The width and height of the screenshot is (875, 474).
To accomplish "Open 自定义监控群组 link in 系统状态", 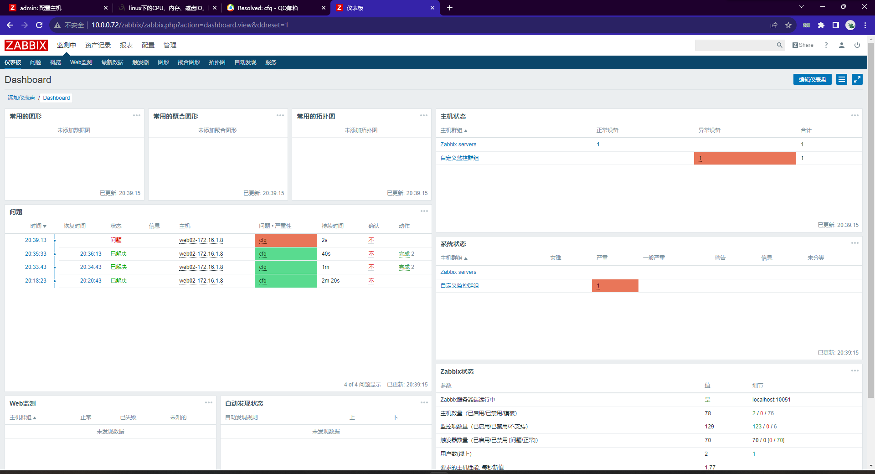I will [459, 286].
